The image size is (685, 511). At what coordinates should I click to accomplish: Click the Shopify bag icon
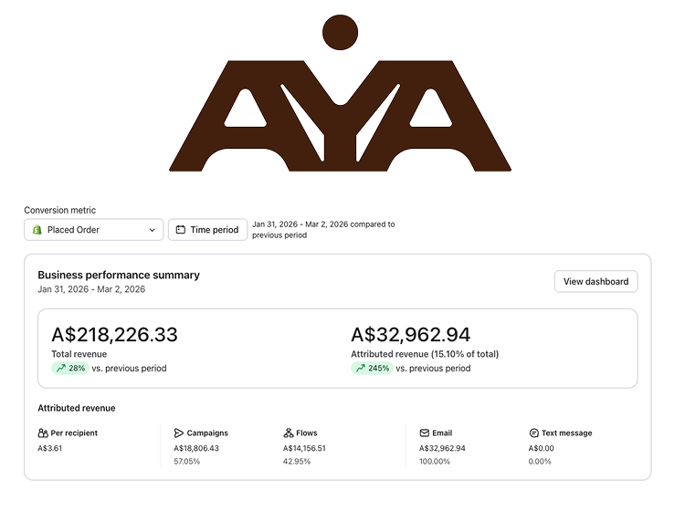(x=37, y=230)
